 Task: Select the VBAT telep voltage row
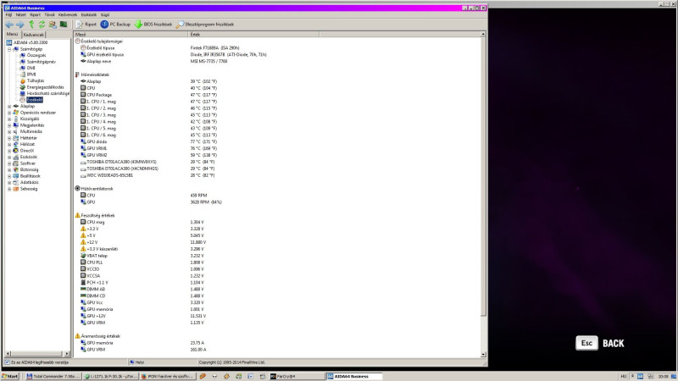pyautogui.click(x=277, y=256)
